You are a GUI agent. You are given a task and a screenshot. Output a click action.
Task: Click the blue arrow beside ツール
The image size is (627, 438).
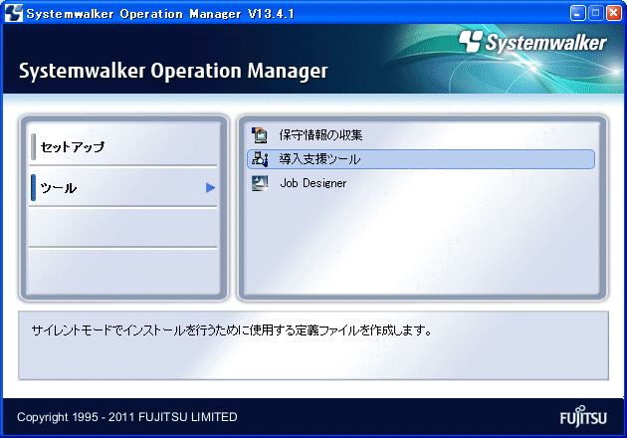(210, 187)
